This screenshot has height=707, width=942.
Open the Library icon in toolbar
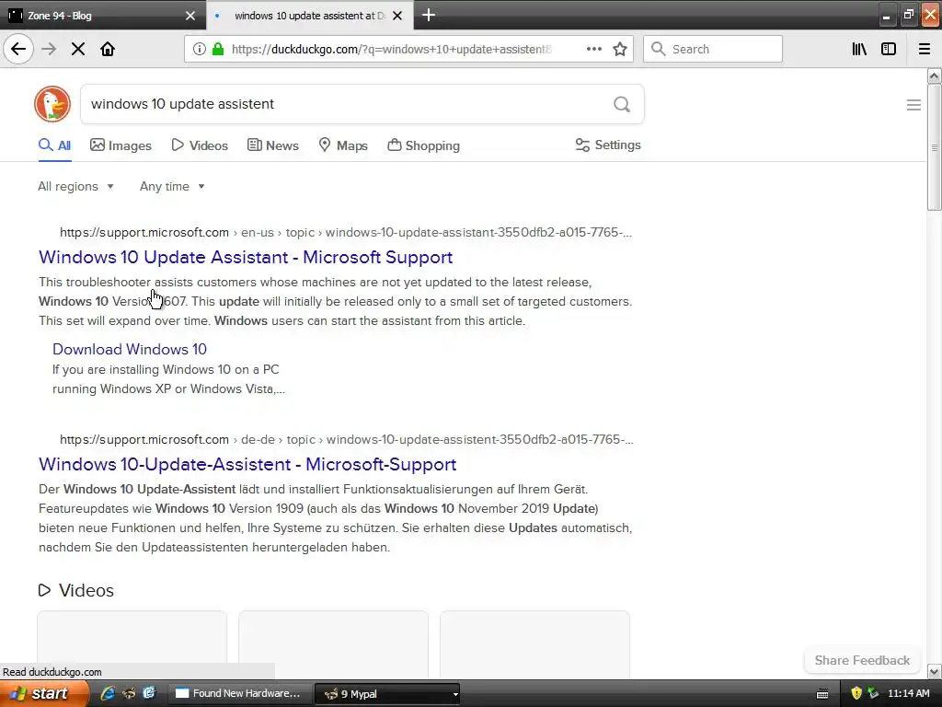(859, 49)
